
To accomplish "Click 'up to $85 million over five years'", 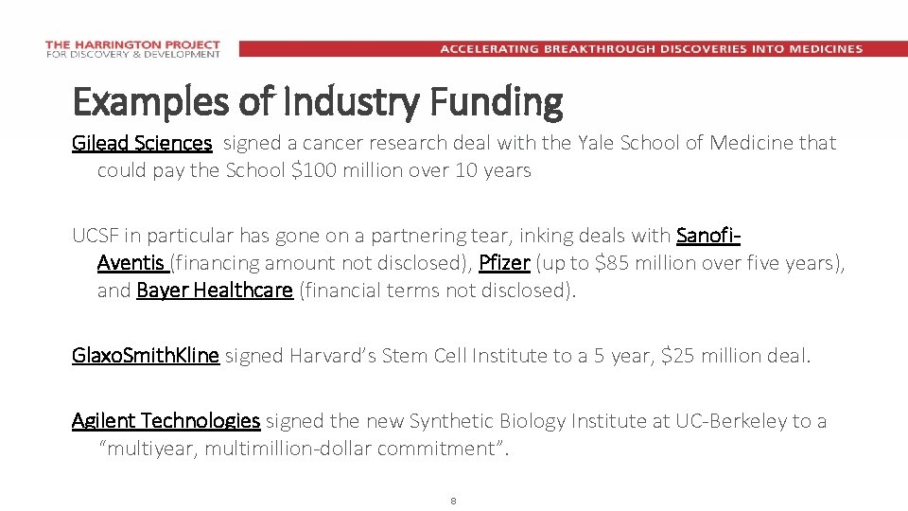I will click(x=690, y=262).
